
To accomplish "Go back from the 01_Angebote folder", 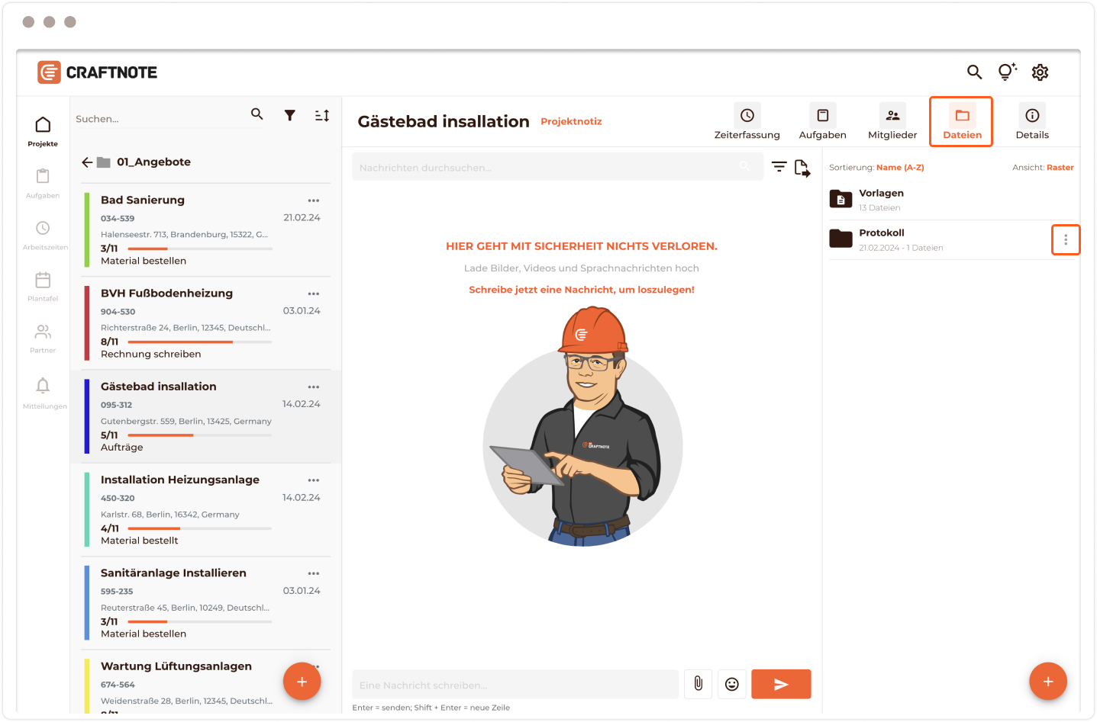I will [87, 162].
